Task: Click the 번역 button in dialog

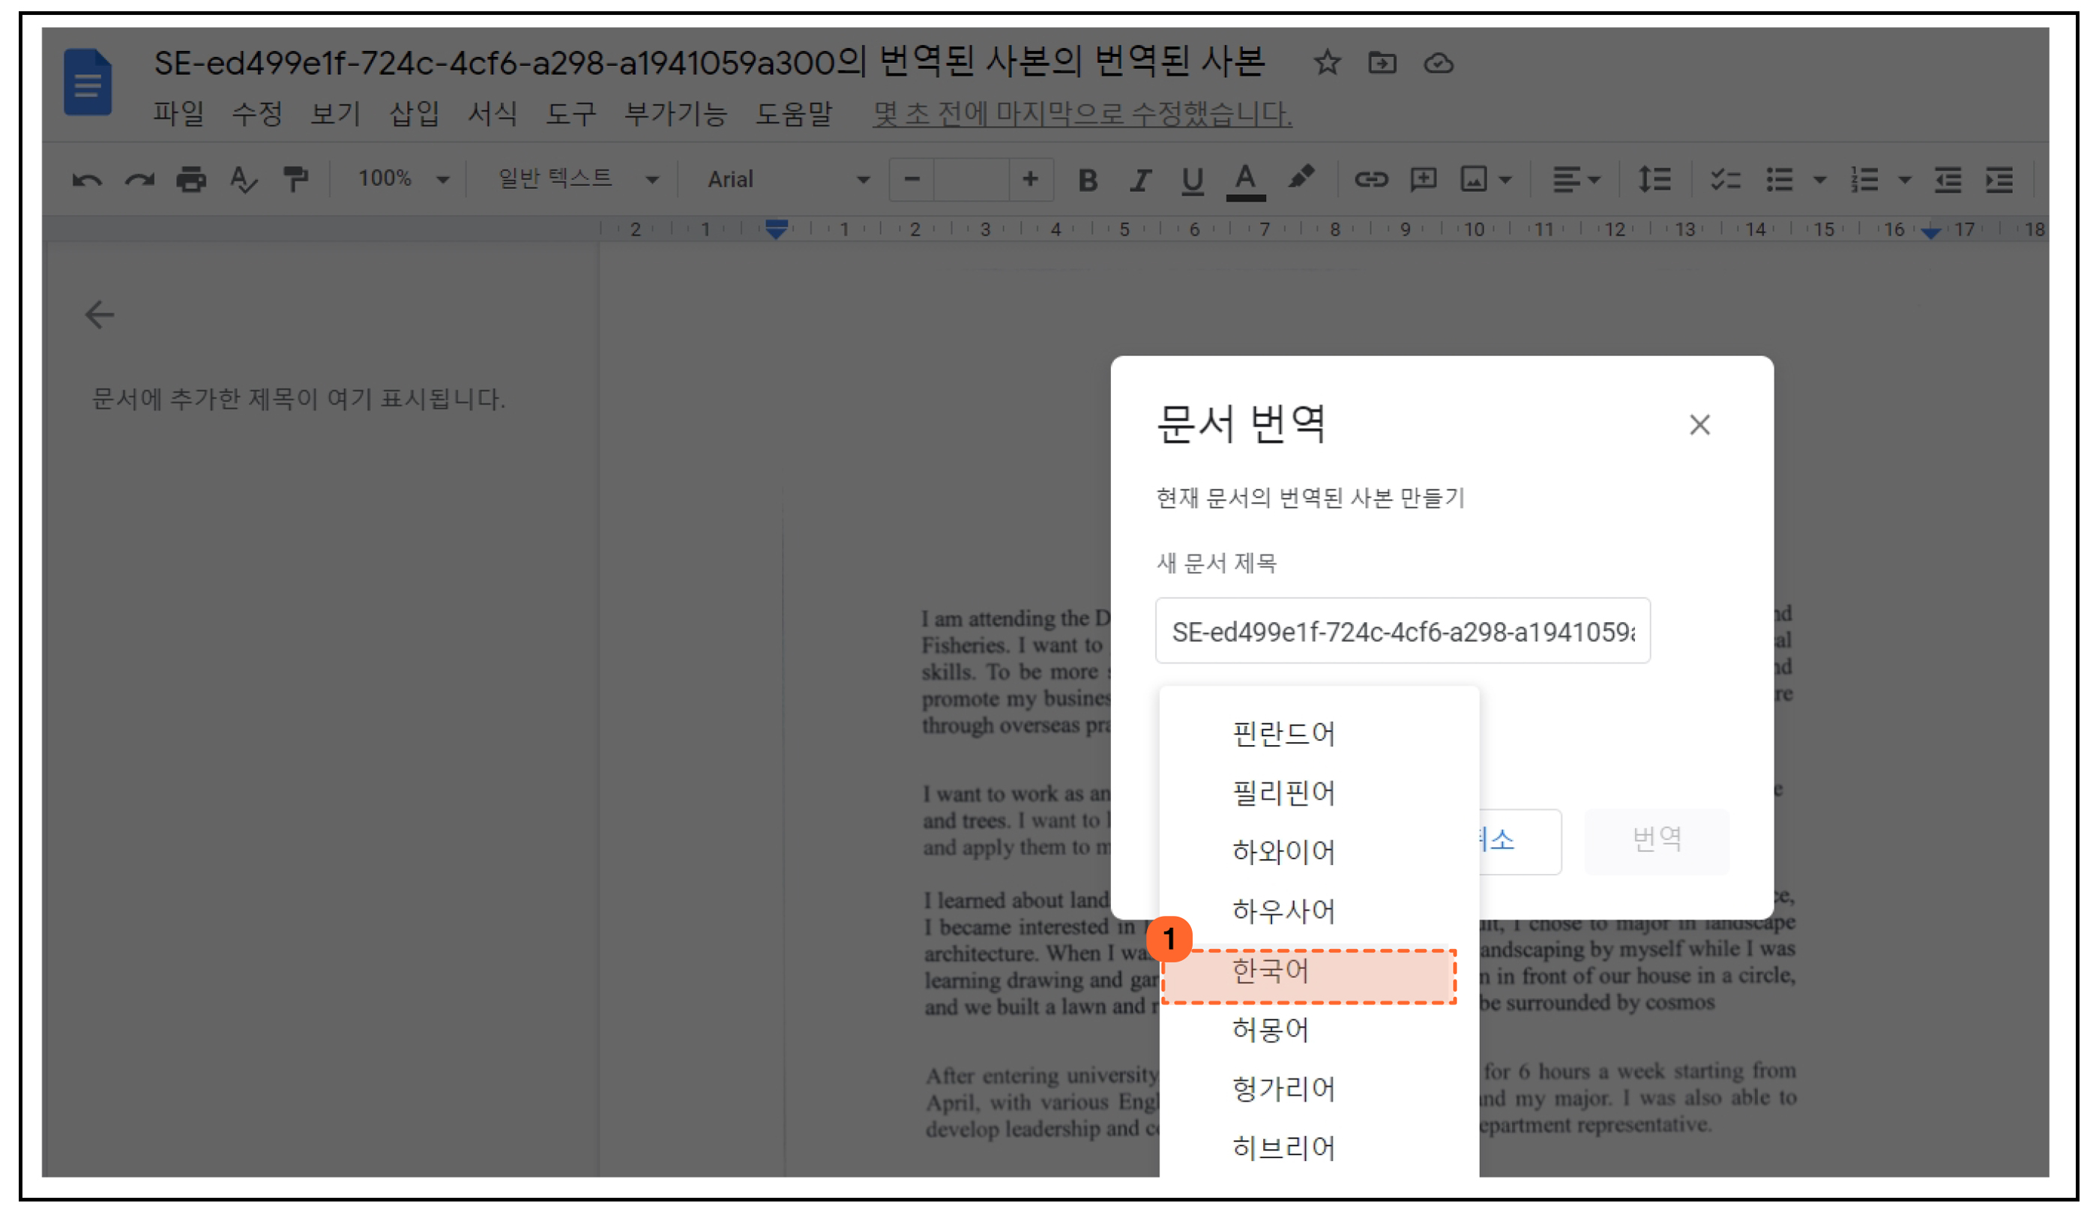Action: point(1655,841)
